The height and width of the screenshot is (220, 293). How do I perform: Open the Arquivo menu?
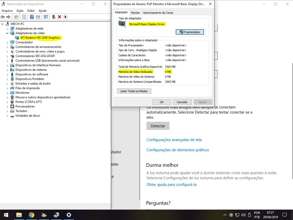tap(7, 11)
